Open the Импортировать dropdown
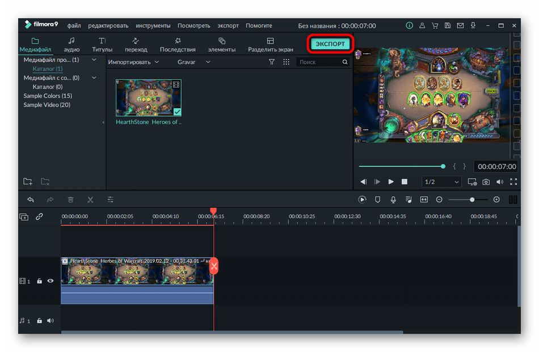Viewport: 539px width, 352px height. point(133,62)
